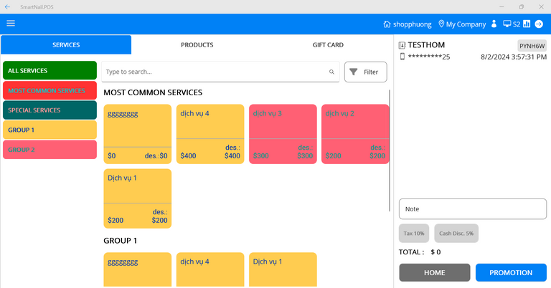Toggle the Cash Disc. 5% chip
The width and height of the screenshot is (551, 288).
tap(455, 234)
